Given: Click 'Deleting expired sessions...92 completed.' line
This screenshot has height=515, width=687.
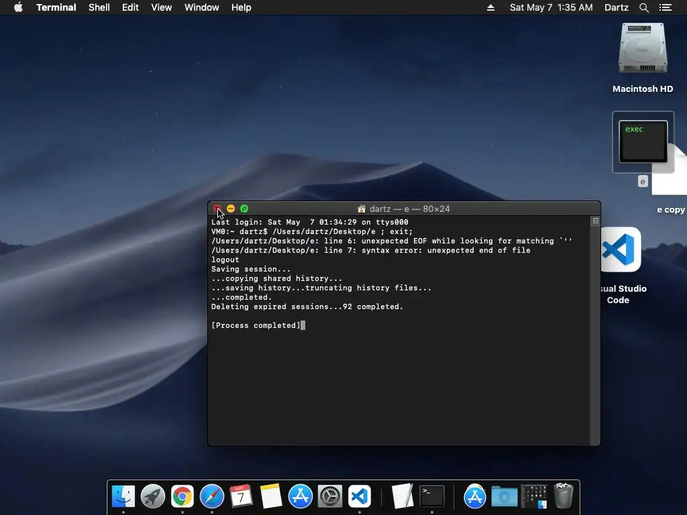Looking at the screenshot, I should point(307,307).
